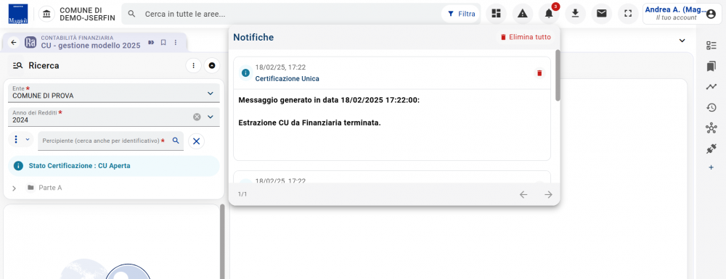Click the Notifiche heading
This screenshot has width=726, height=279.
[253, 38]
